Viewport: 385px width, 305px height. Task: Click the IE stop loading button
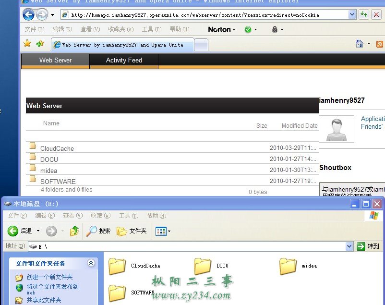(x=376, y=15)
